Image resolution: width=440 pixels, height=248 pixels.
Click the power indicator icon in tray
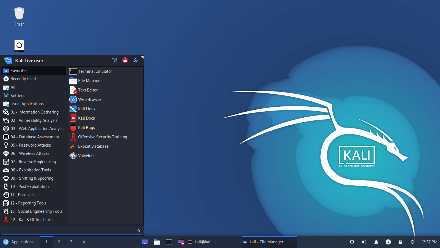(388, 242)
